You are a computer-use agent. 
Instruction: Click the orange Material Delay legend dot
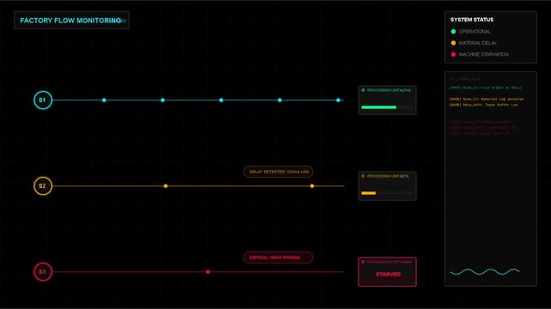coord(453,43)
